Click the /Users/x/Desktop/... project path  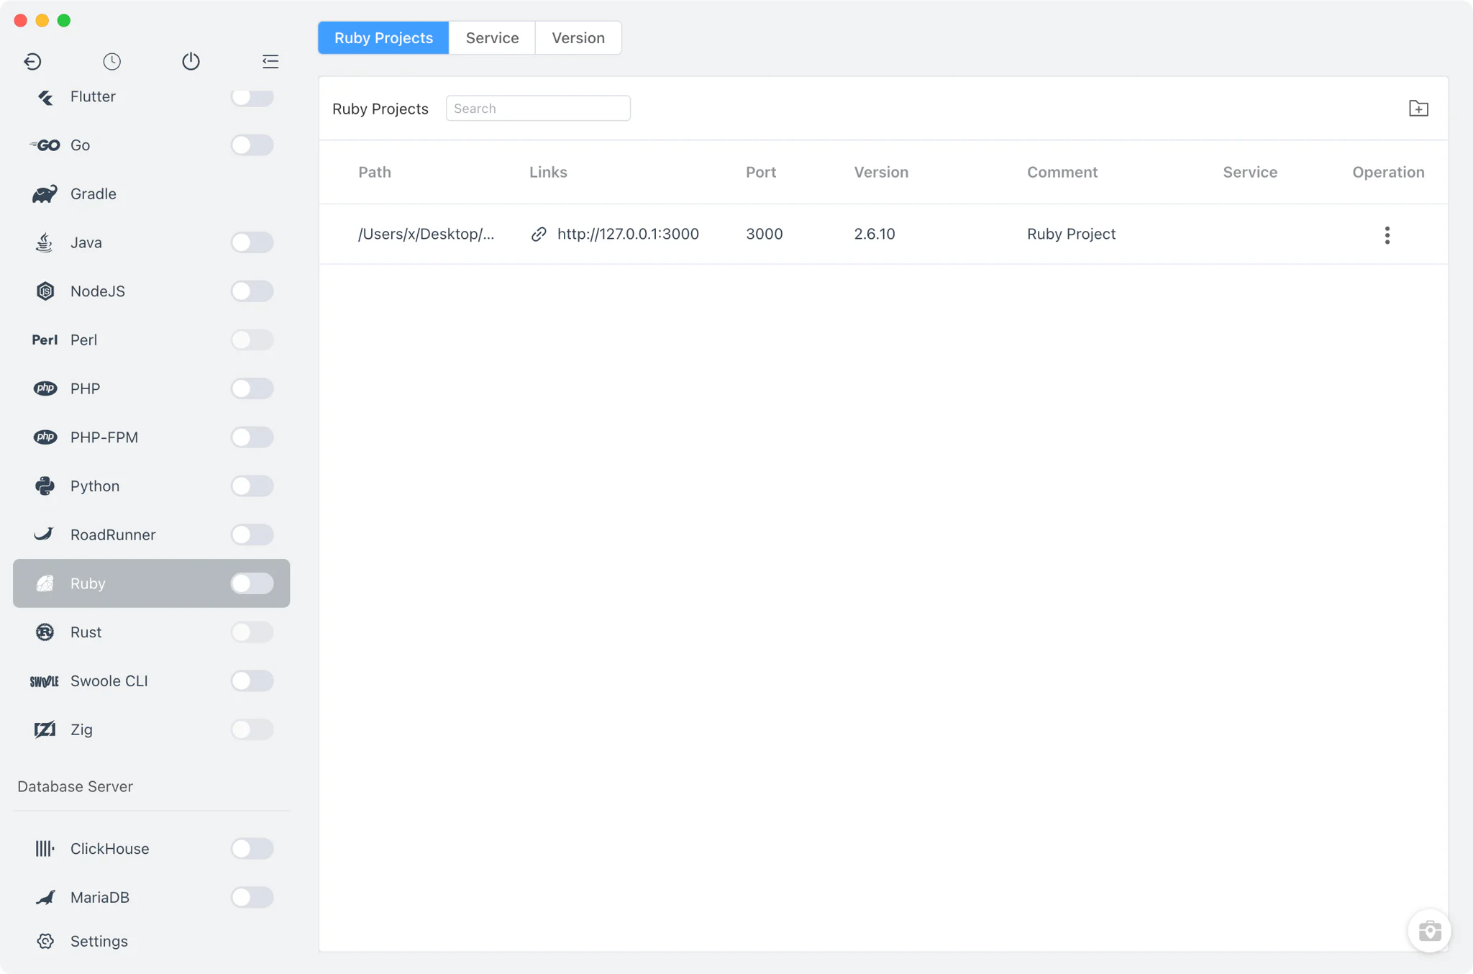(426, 235)
